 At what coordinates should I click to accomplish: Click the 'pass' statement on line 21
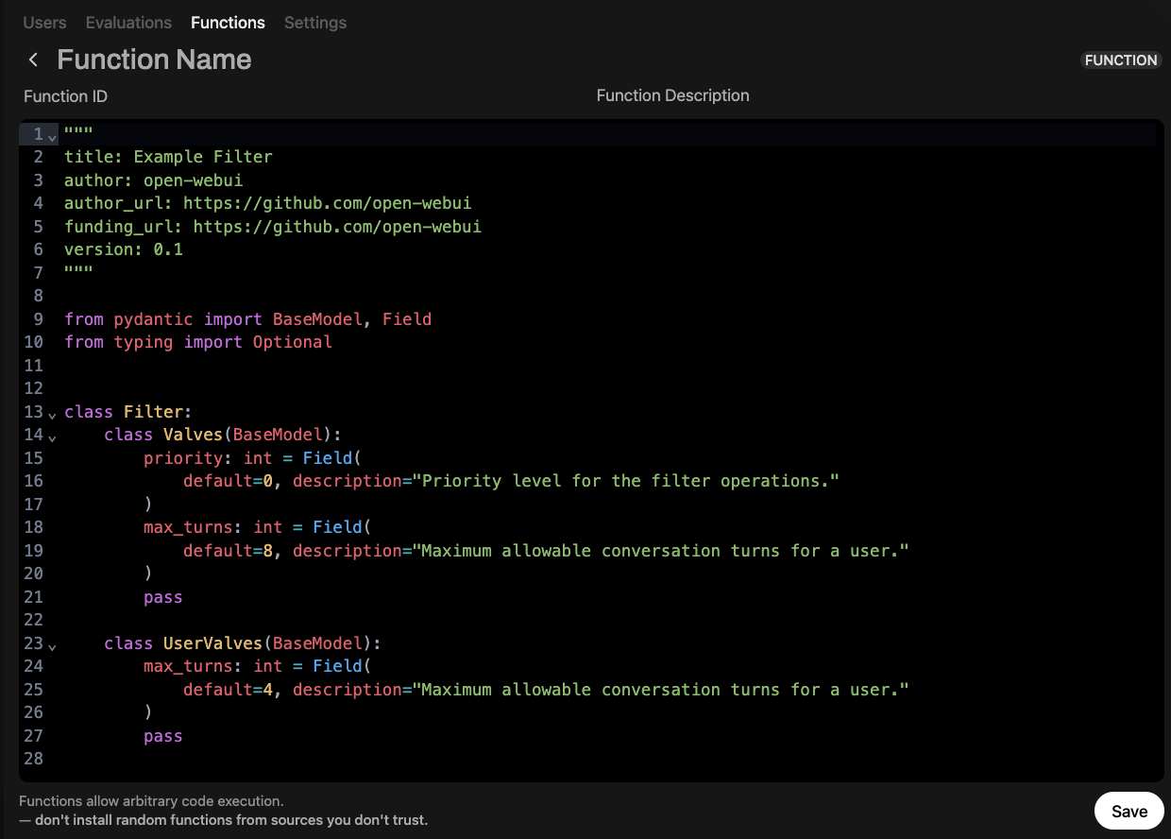pos(163,597)
